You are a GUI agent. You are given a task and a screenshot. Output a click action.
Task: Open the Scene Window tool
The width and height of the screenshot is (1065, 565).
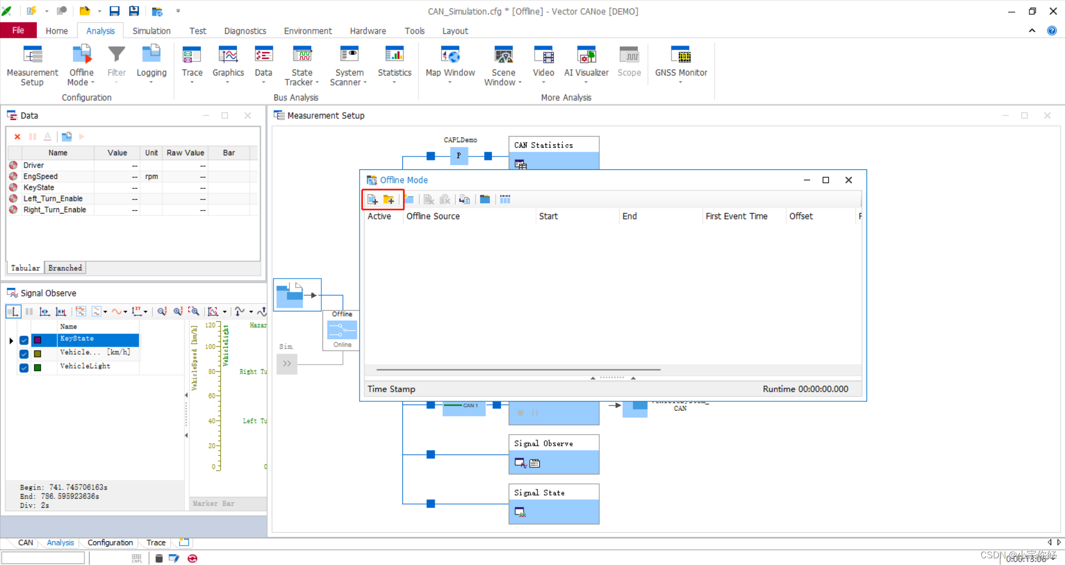coord(503,65)
